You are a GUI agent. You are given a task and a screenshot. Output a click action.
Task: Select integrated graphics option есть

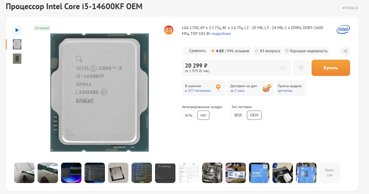pos(189,115)
